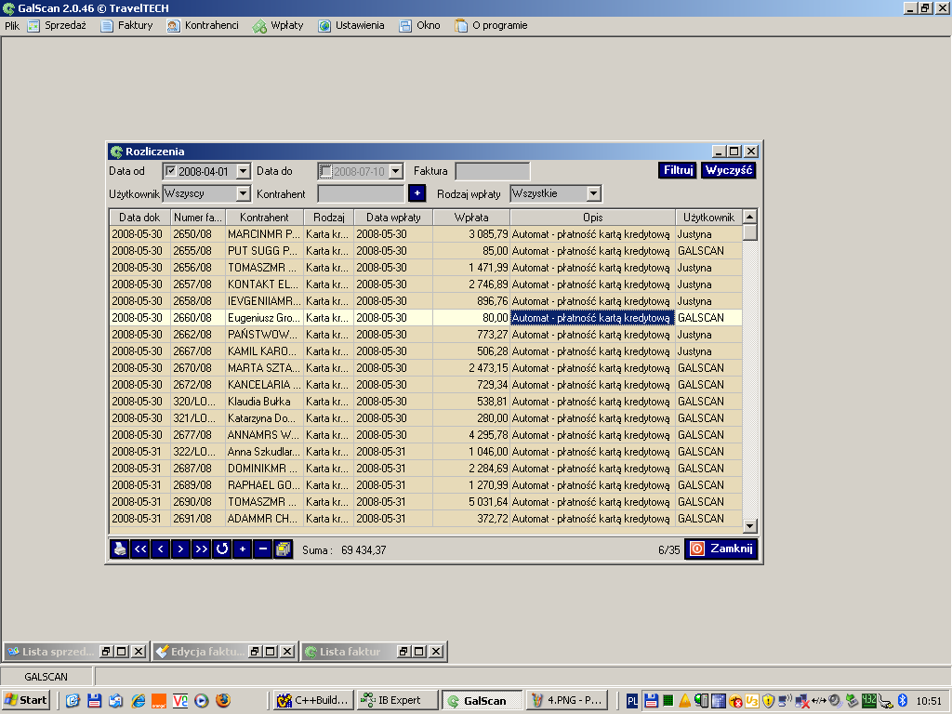952x714 pixels.
Task: Sort by Data dok column header
Action: coord(139,217)
